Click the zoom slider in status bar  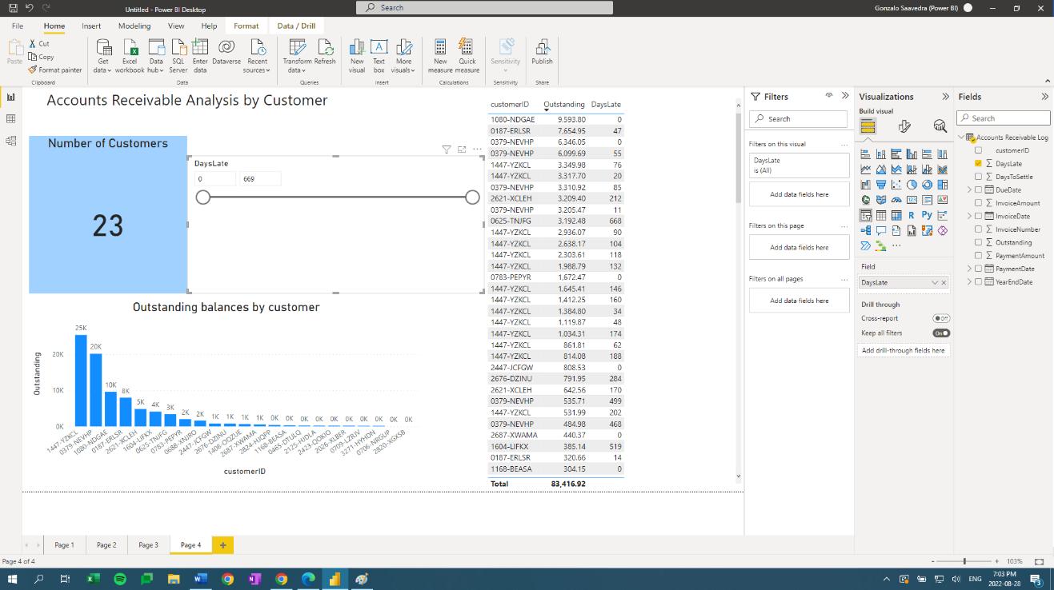tap(965, 561)
